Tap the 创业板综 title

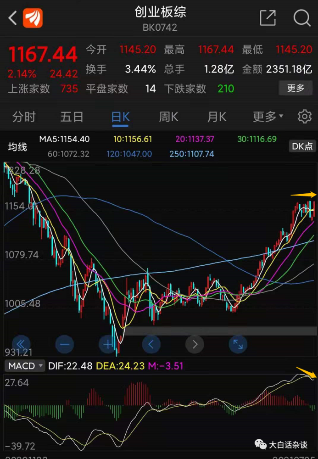(x=160, y=12)
